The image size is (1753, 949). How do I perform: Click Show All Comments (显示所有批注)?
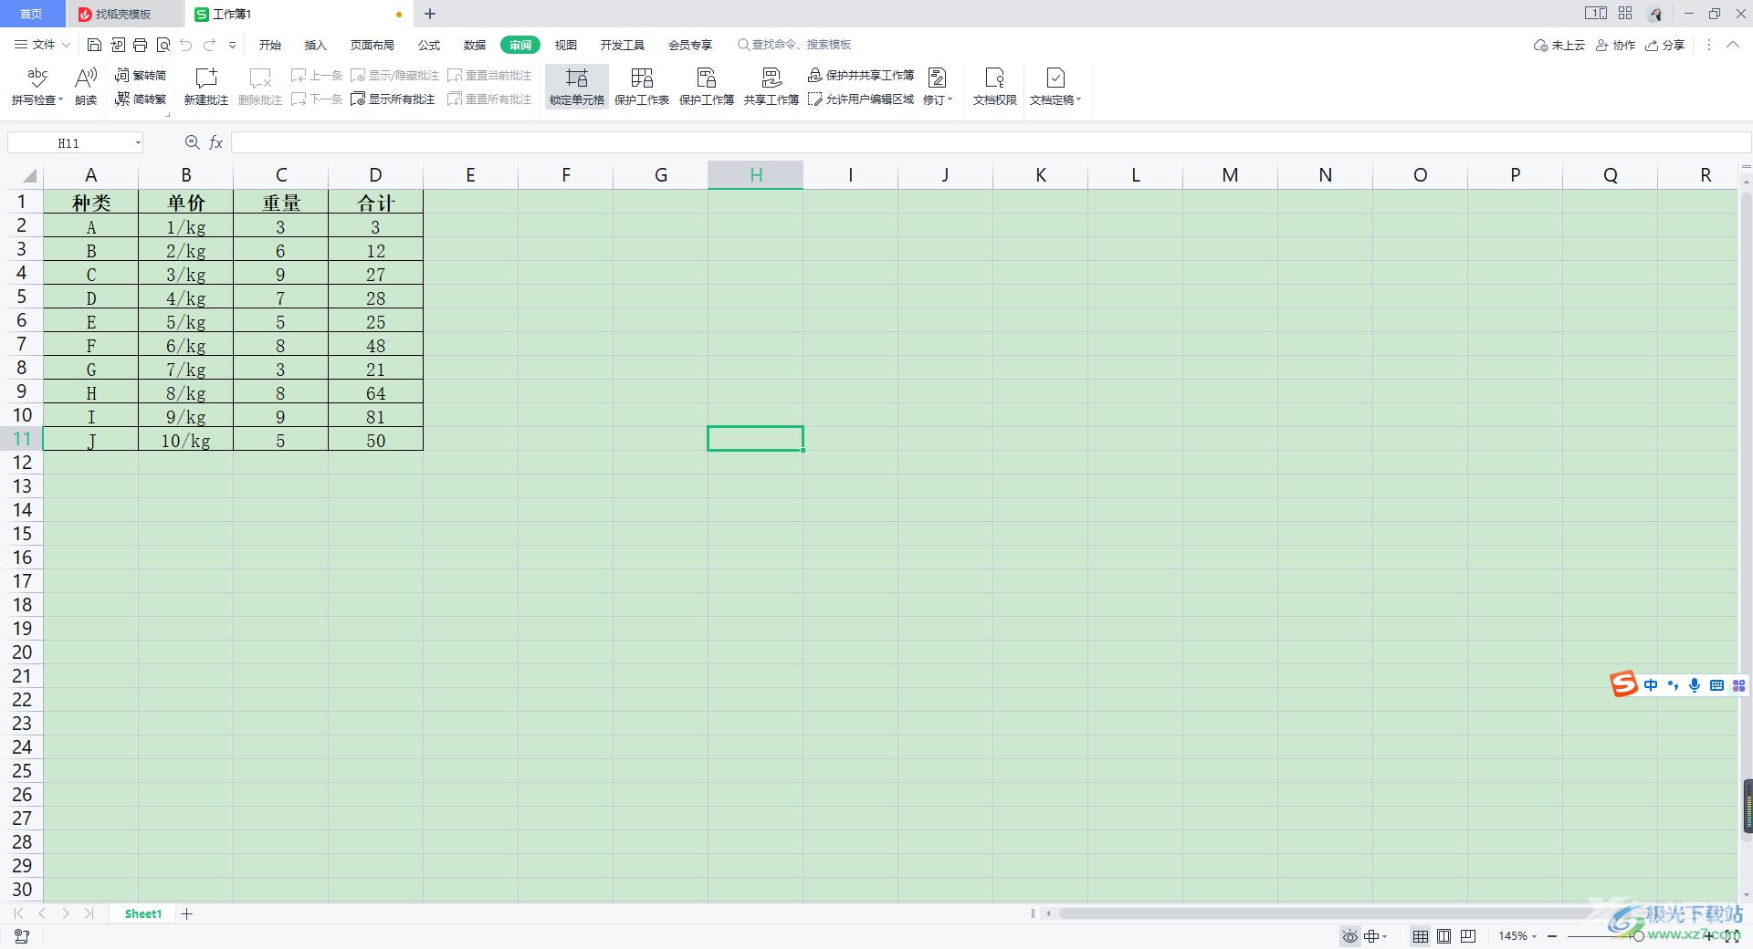click(394, 99)
